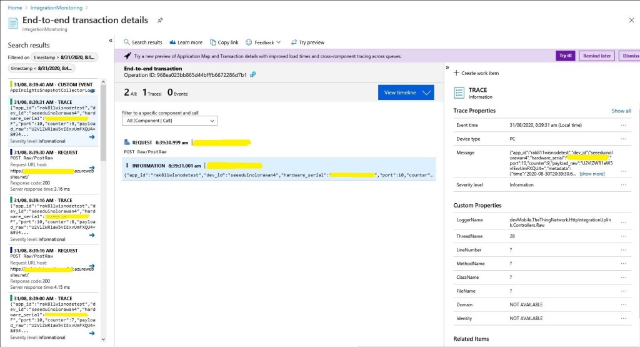Image resolution: width=640 pixels, height=347 pixels.
Task: Open the View timeline dropdown button
Action: pyautogui.click(x=406, y=93)
